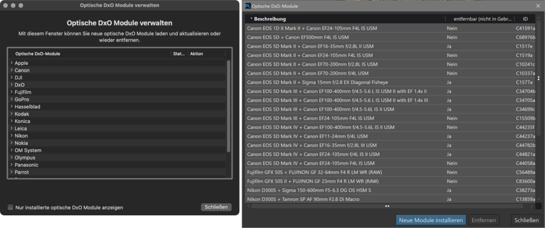
Task: Enable 'Nur installierte optische DxO Module anzeigen' checkbox
Action: click(11, 207)
